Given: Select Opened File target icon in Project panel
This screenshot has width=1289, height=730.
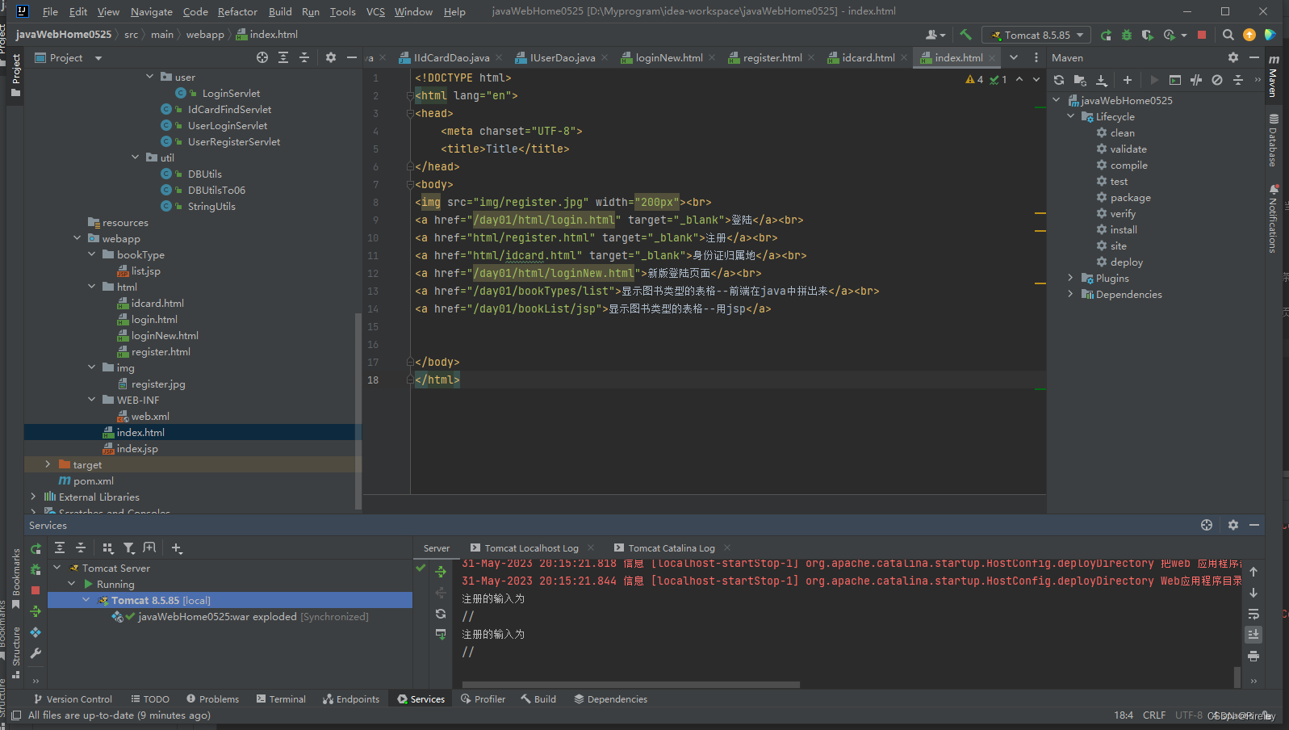Looking at the screenshot, I should [x=262, y=57].
